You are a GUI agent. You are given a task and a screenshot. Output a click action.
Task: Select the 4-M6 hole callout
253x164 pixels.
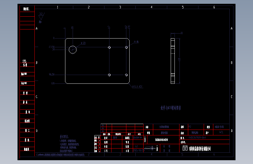[x=136, y=42]
